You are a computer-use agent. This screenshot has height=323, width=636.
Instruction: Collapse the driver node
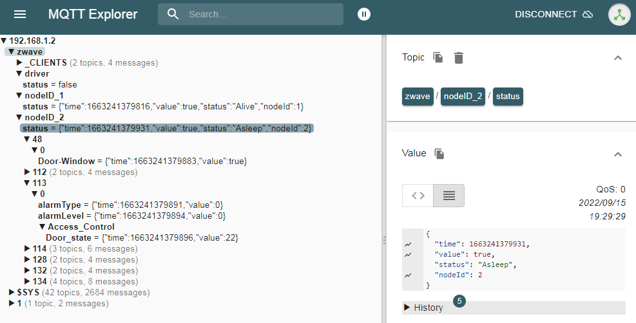[19, 73]
